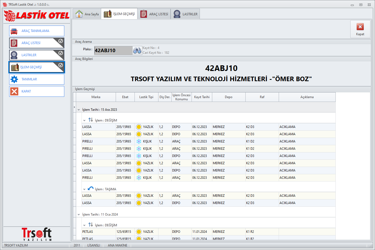The width and height of the screenshot is (375, 250).
Task: Click the house icon on Ana Sayfa tab
Action: point(79,14)
